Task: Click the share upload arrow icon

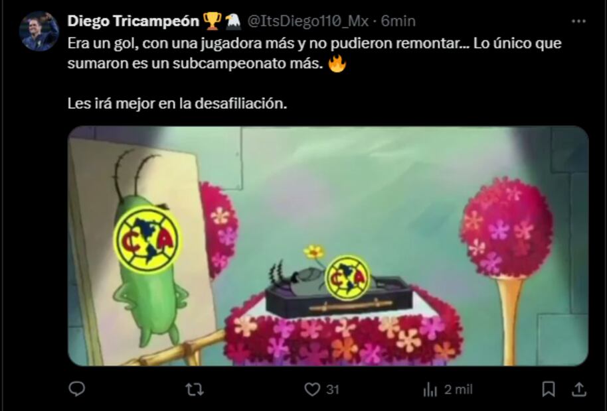Action: point(578,389)
